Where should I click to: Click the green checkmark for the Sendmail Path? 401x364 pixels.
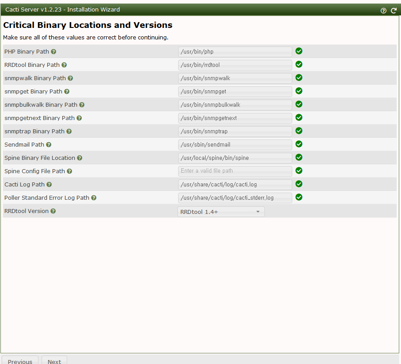tap(299, 144)
